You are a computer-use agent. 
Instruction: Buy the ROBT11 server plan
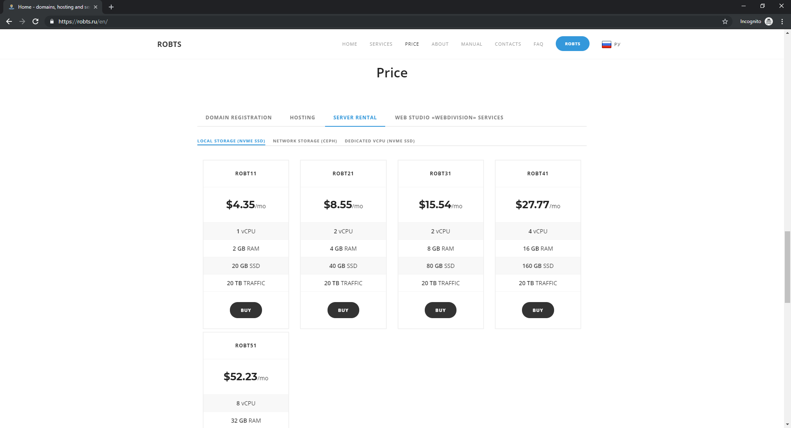pos(246,310)
